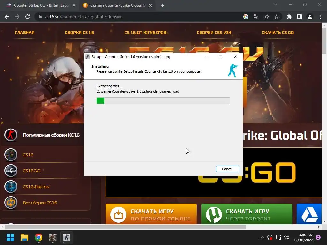Click the translate page icon
The image size is (327, 245).
(256, 17)
